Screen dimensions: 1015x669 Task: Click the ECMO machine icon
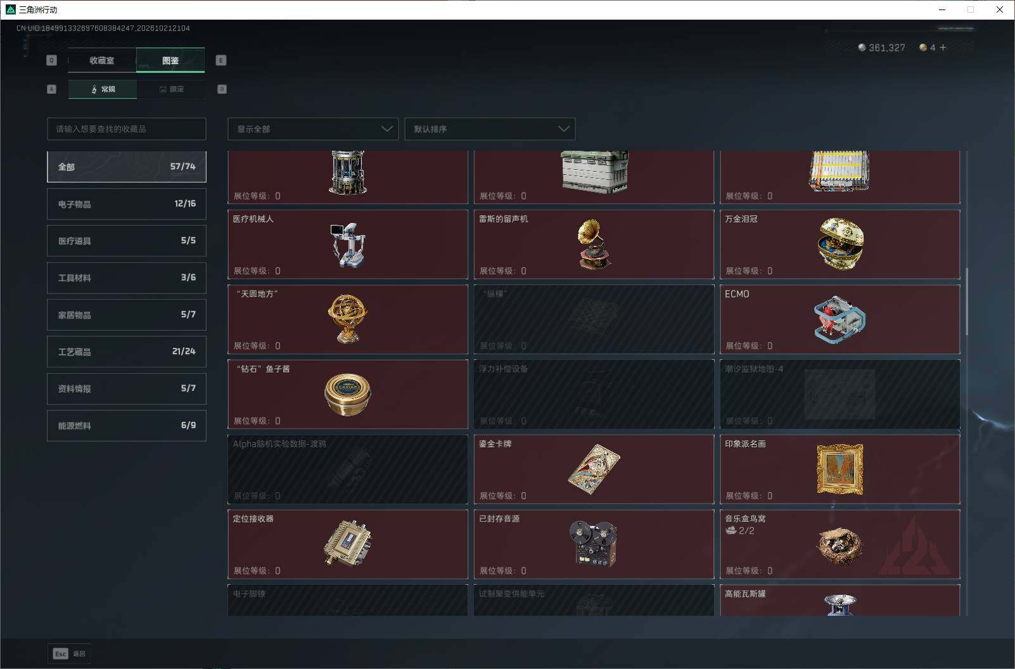[839, 319]
